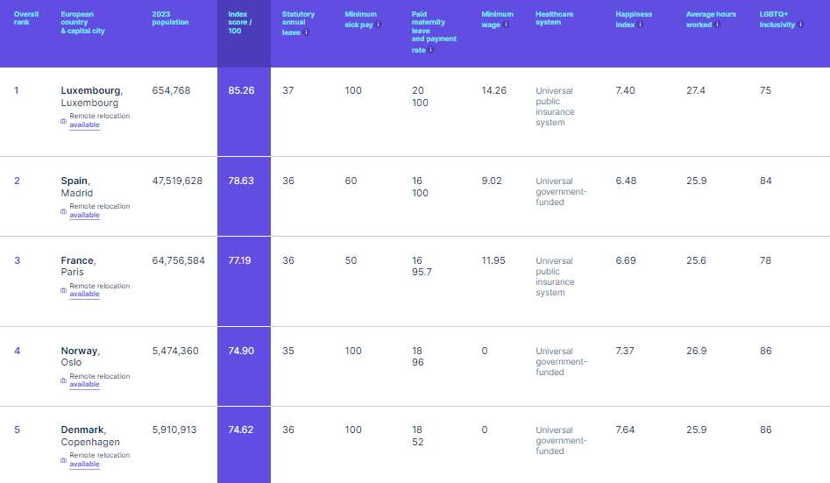Click info icon next to Statutory annual leave
The height and width of the screenshot is (483, 830).
(x=306, y=32)
